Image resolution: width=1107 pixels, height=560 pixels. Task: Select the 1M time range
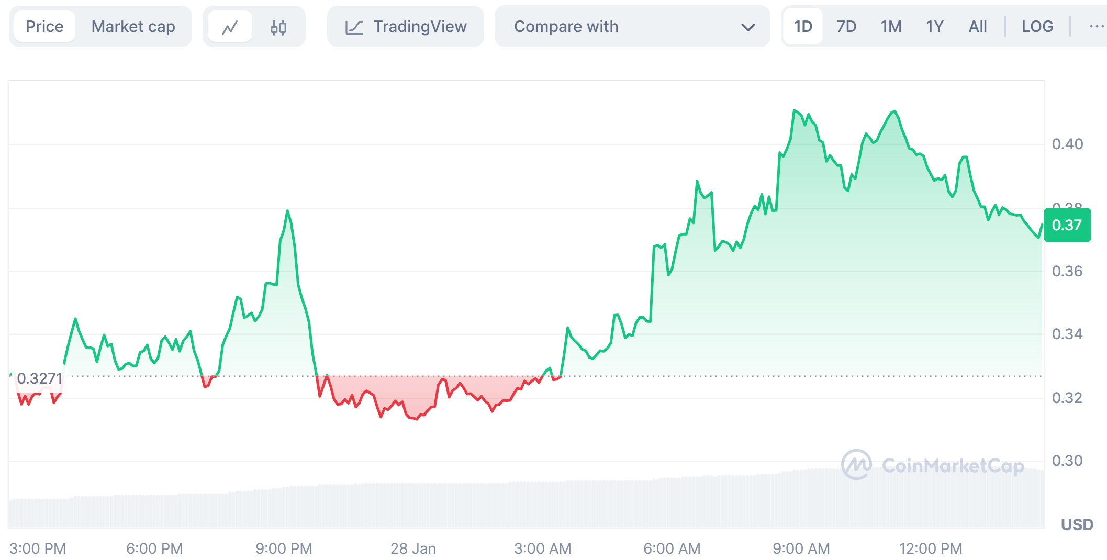coord(891,27)
